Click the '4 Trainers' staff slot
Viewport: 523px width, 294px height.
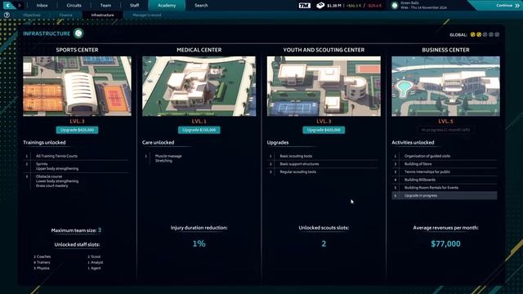42,262
